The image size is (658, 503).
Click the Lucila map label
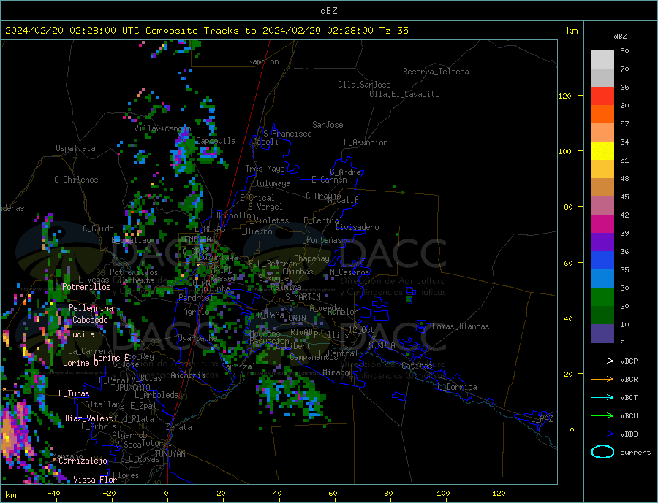point(81,334)
